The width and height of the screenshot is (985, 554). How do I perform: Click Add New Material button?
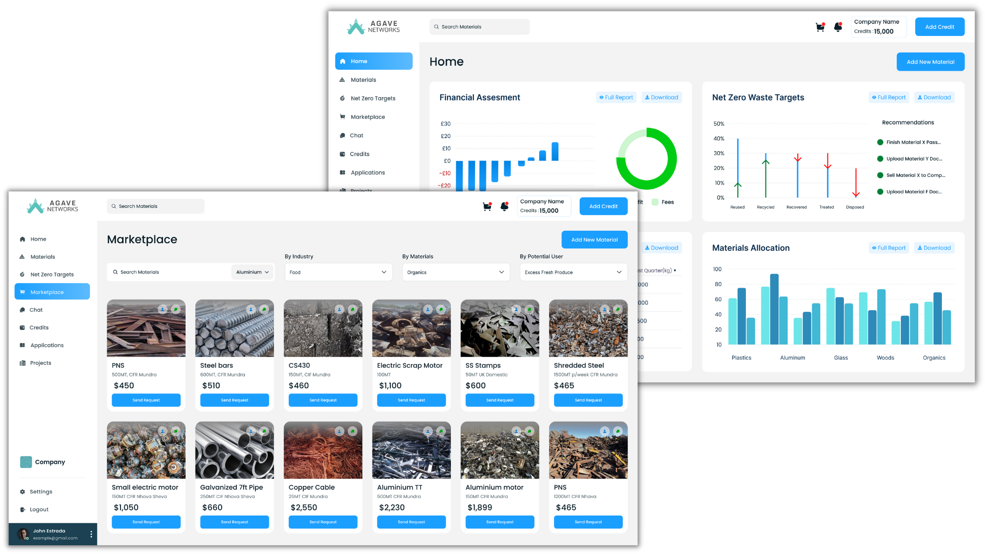point(594,240)
